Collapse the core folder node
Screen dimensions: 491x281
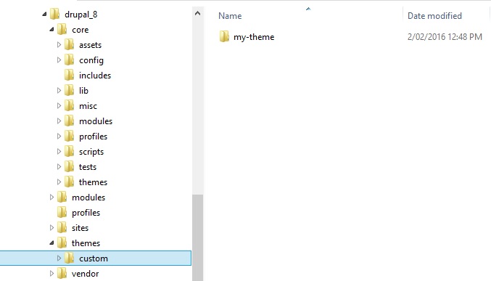51,30
